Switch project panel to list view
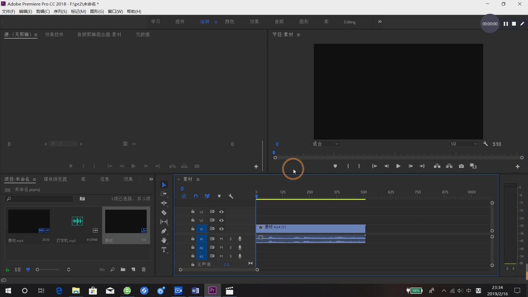This screenshot has width=528, height=297. 18,269
